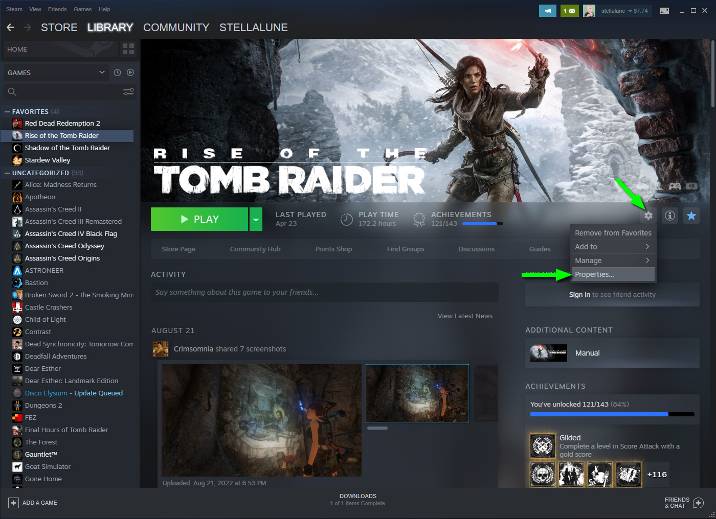This screenshot has height=519, width=716.
Task: Click the recent activity clock icon
Action: (x=117, y=73)
